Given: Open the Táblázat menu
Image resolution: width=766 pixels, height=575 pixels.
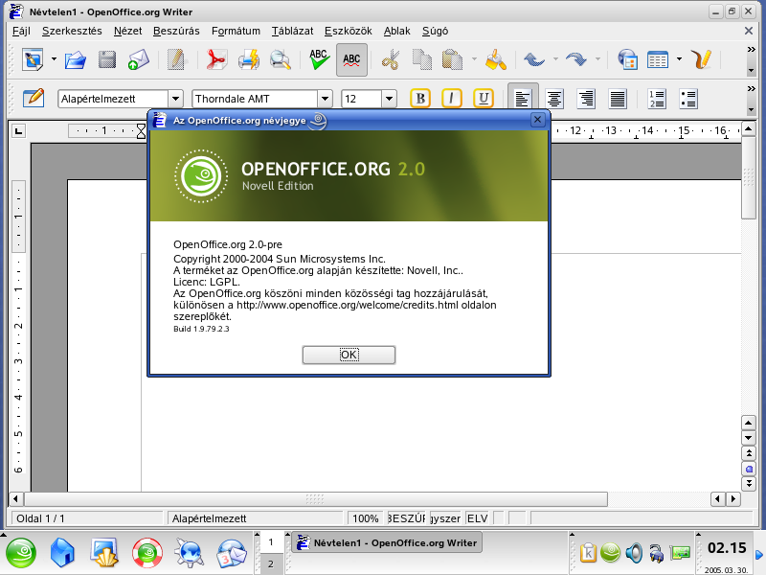Looking at the screenshot, I should point(292,31).
